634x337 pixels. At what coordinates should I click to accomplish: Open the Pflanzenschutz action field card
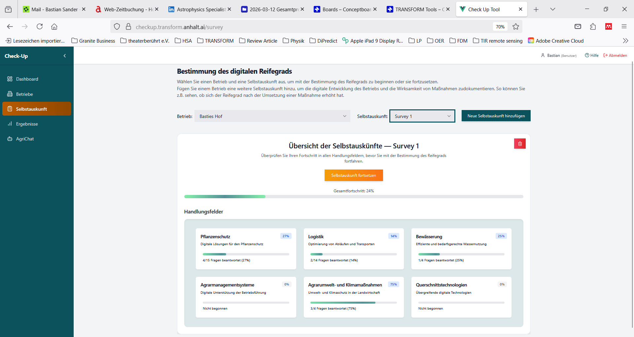click(x=246, y=248)
